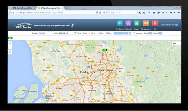Click the first chat bubble toolbar icon
Image resolution: width=188 pixels, height=111 pixels.
159,13
